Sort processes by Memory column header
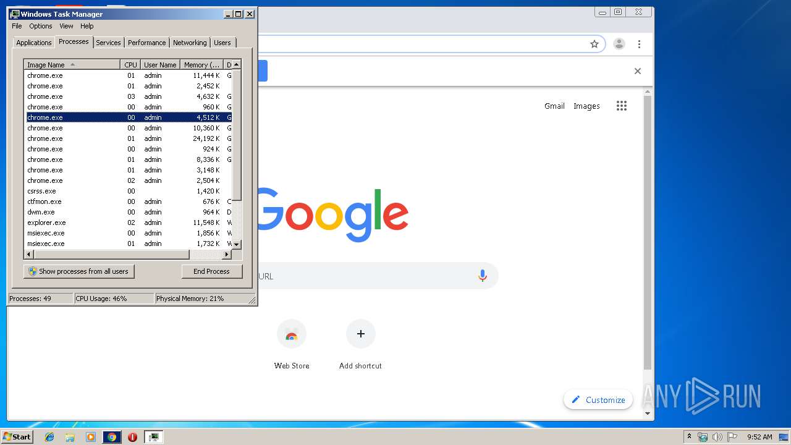Image resolution: width=791 pixels, height=445 pixels. coord(201,65)
